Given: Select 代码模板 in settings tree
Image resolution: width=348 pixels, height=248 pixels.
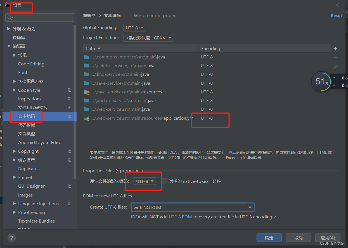Looking at the screenshot, I should pyautogui.click(x=27, y=125).
